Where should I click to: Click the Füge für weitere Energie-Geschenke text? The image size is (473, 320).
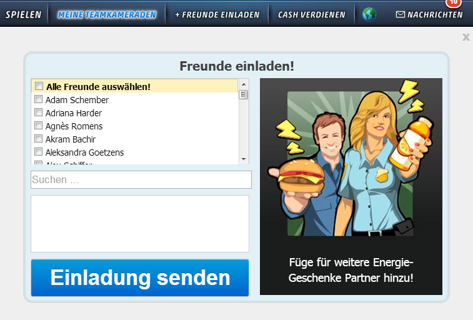[351, 270]
